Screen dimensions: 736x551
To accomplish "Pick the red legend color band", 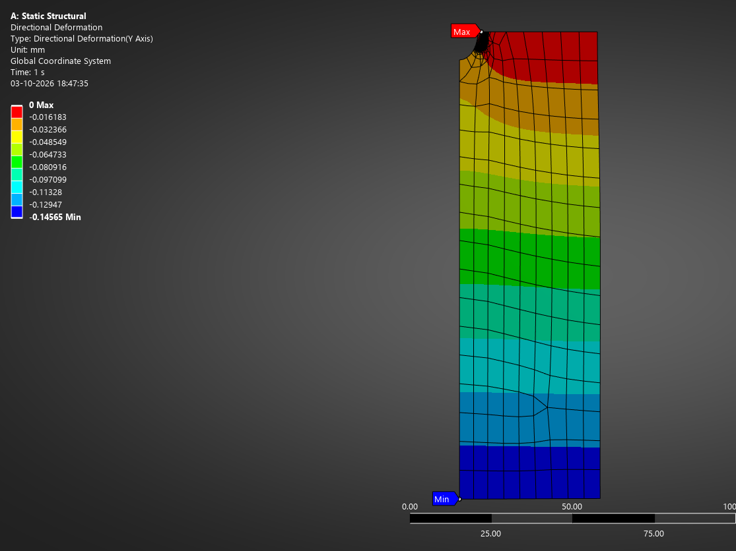I will [x=17, y=112].
